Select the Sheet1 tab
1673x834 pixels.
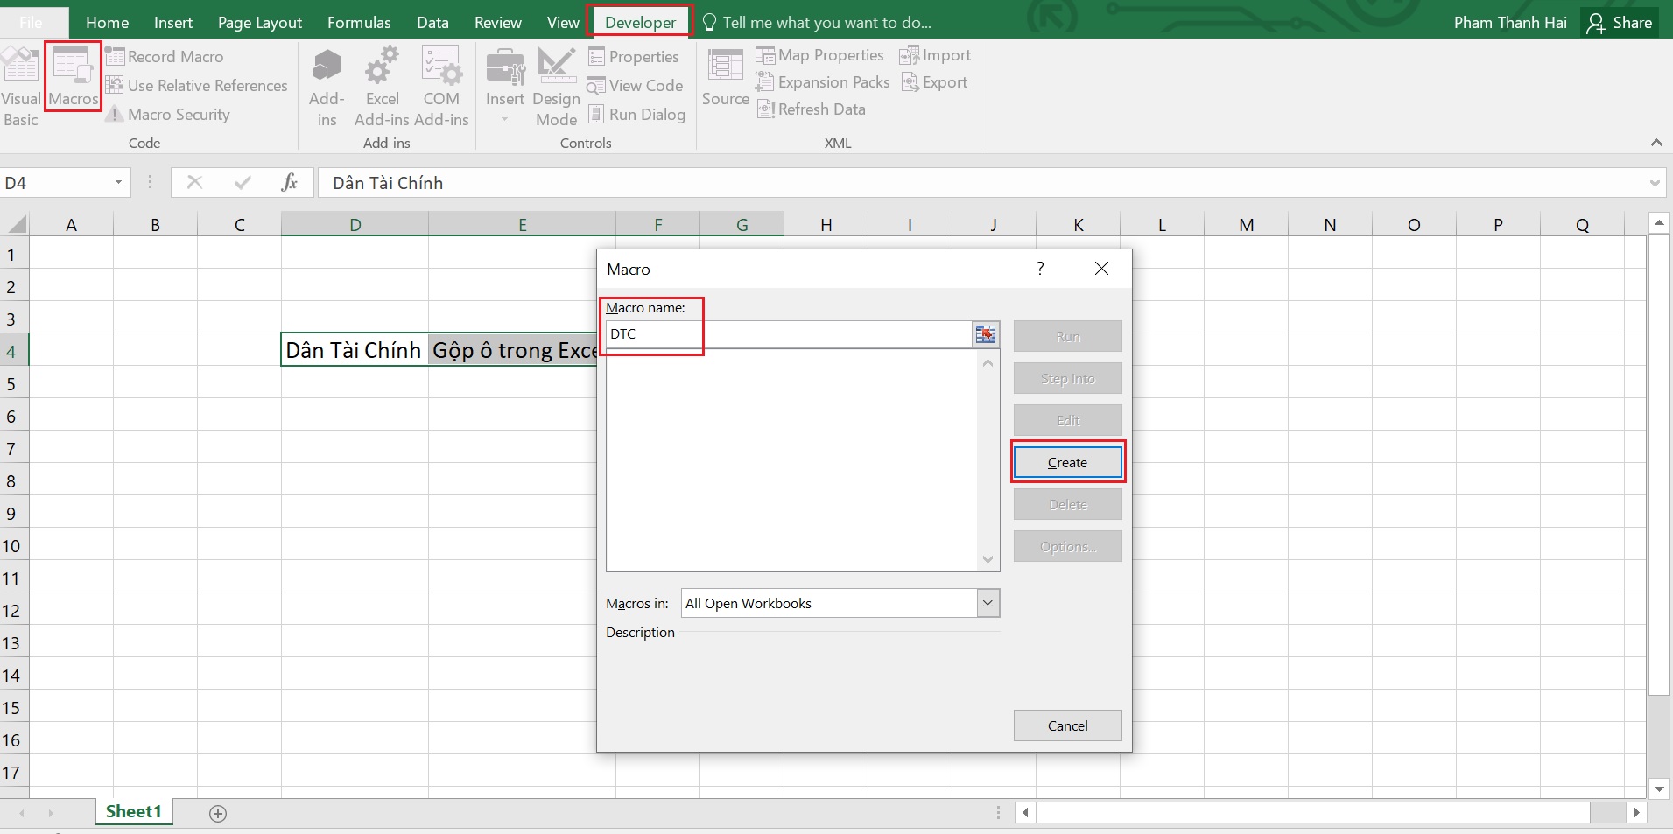134,812
